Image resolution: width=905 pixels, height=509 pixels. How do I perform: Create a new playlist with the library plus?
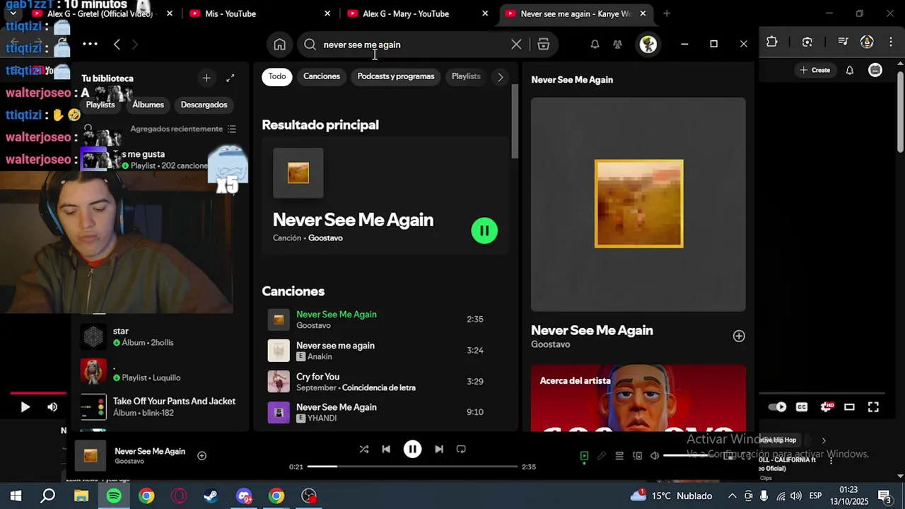206,78
